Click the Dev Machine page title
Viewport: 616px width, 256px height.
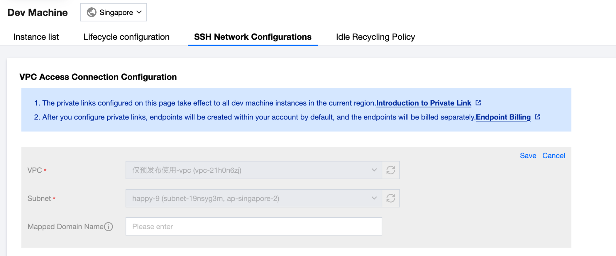click(38, 13)
